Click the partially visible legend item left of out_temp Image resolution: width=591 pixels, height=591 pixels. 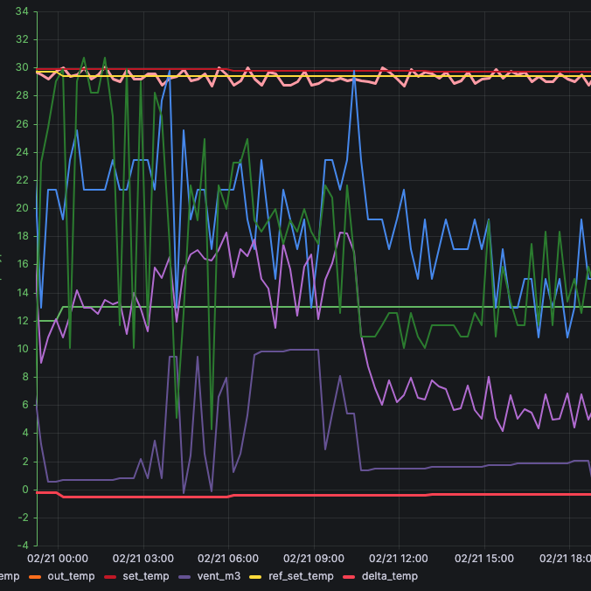point(9,576)
